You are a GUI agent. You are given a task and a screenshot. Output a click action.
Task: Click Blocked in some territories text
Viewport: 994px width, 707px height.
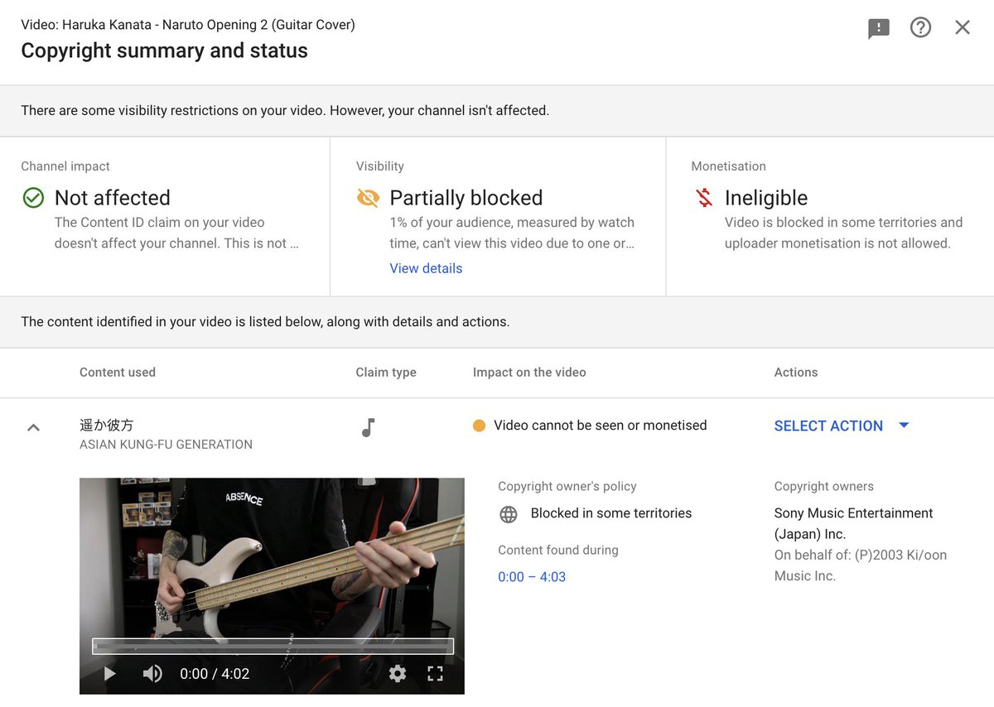click(611, 513)
